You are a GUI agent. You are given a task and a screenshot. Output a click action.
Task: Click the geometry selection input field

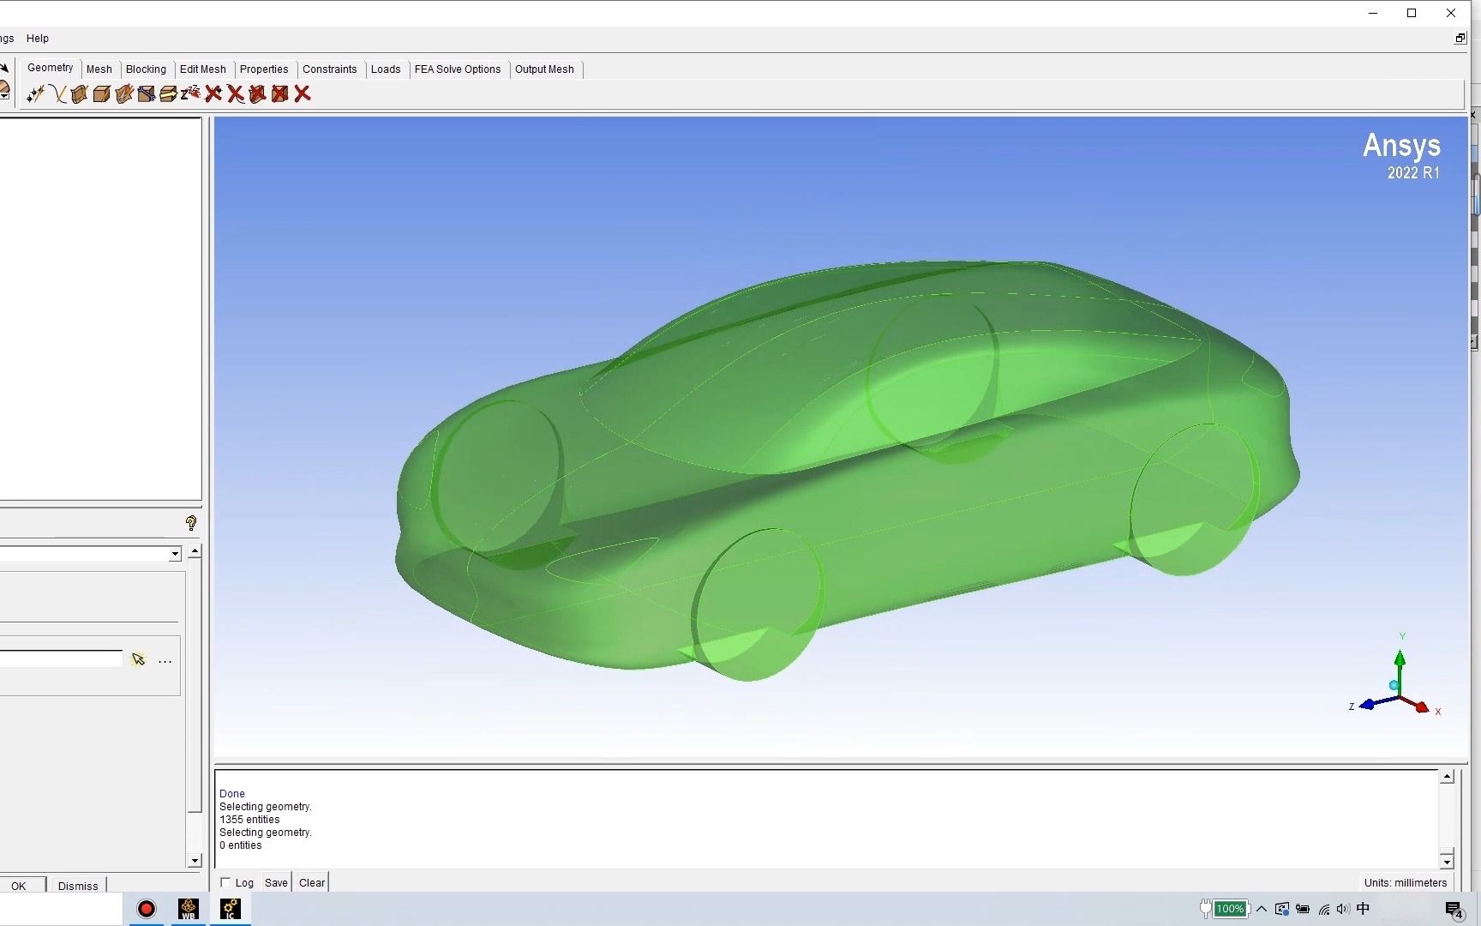[61, 659]
